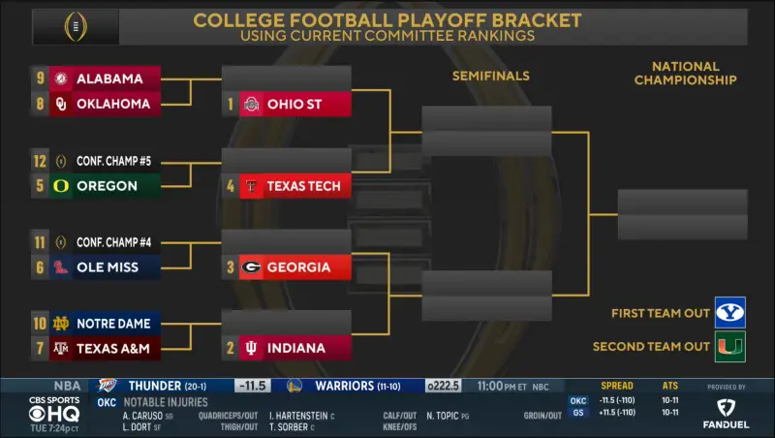Click the Miami second team out logo
The width and height of the screenshot is (775, 438).
coord(729,346)
